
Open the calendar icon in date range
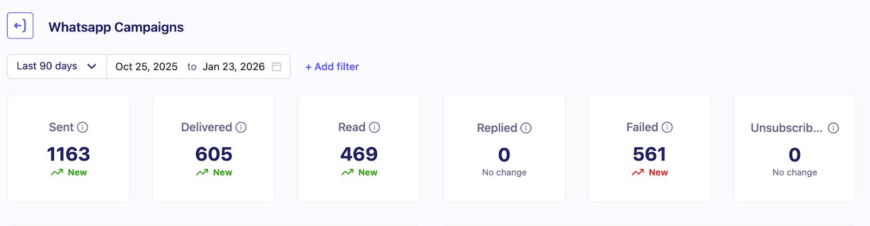click(x=277, y=67)
